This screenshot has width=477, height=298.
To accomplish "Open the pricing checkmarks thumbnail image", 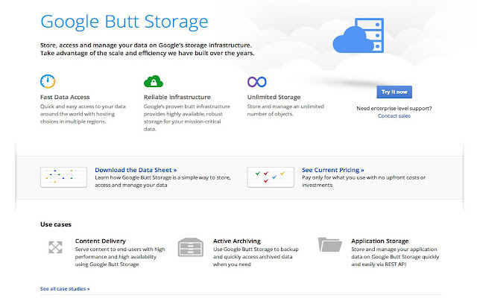I will (271, 177).
